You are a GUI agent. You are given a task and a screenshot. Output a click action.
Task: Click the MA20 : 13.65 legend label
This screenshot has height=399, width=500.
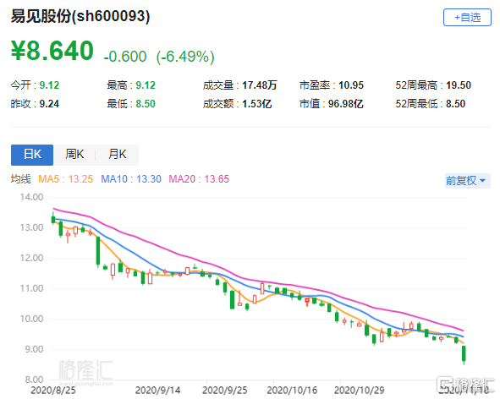coord(199,178)
